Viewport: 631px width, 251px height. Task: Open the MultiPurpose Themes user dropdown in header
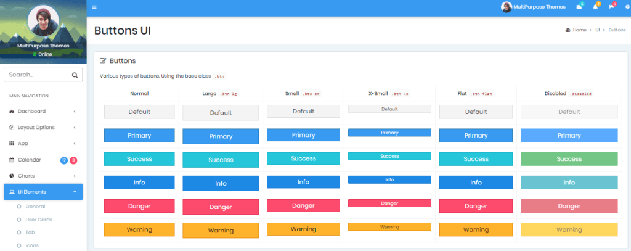[x=533, y=7]
